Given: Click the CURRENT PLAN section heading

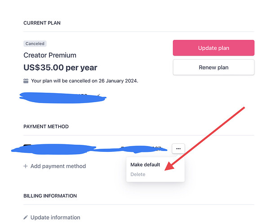Looking at the screenshot, I should (42, 23).
